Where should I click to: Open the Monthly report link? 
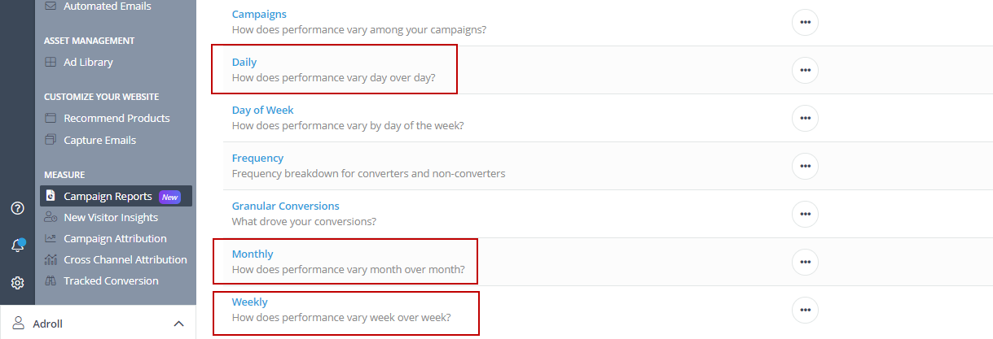click(253, 254)
